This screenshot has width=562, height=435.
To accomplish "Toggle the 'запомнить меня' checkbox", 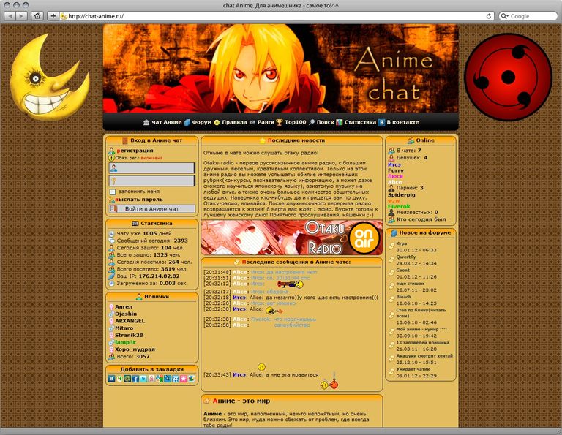I will (112, 192).
